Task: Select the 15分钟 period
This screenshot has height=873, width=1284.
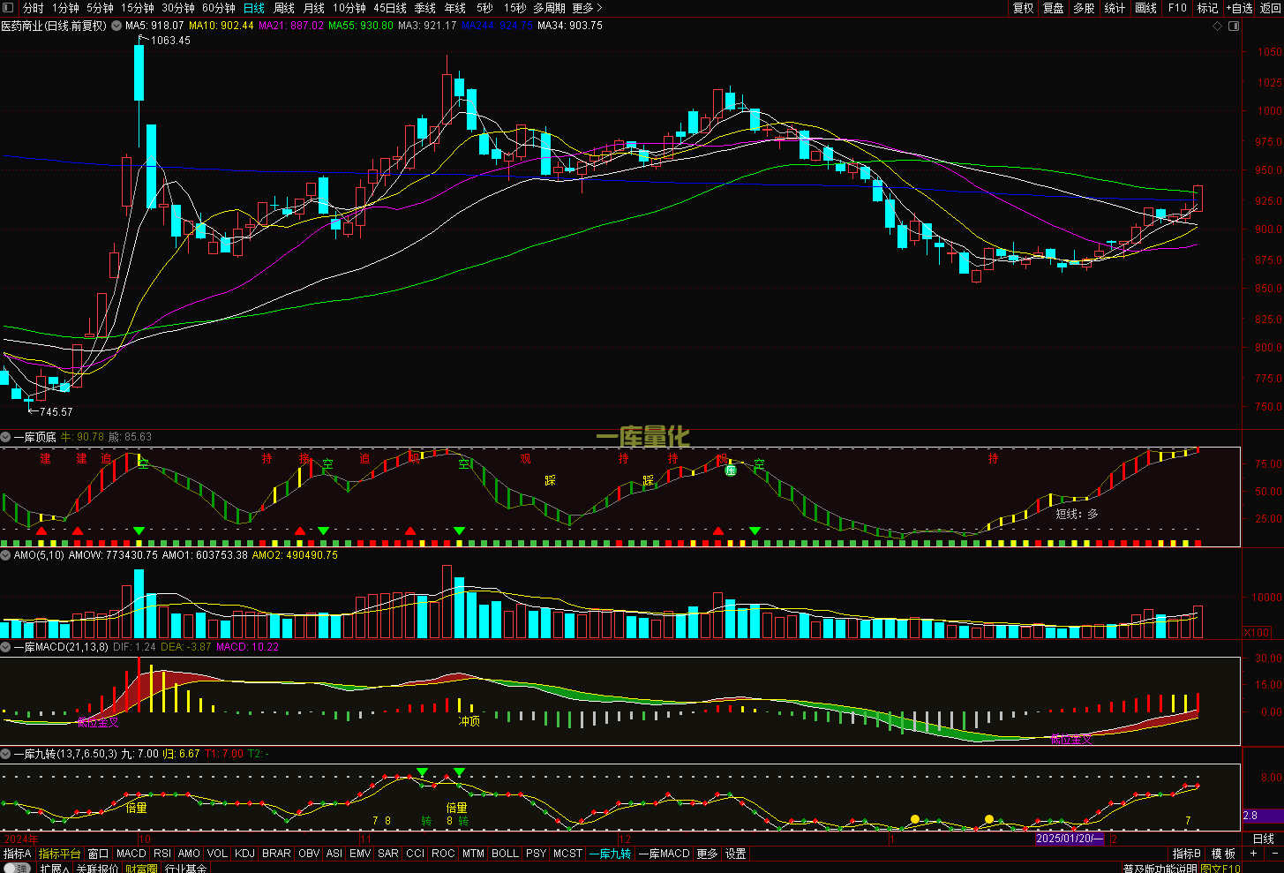Action: click(138, 8)
